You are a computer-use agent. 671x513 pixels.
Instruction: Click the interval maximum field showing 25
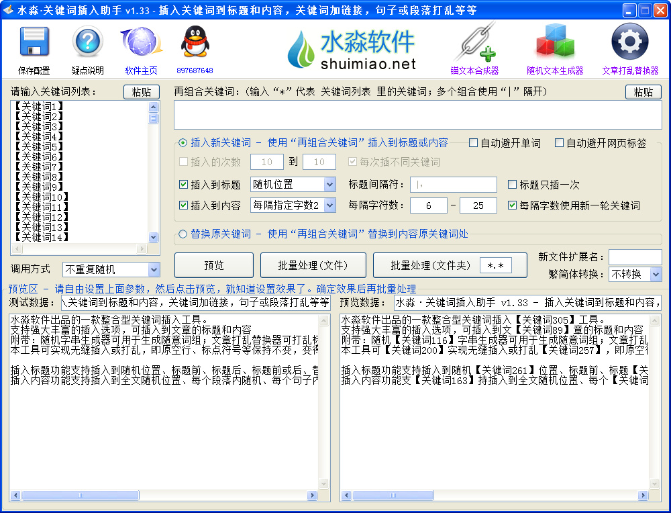click(x=478, y=205)
